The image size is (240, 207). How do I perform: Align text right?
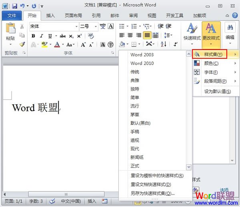point(139,35)
